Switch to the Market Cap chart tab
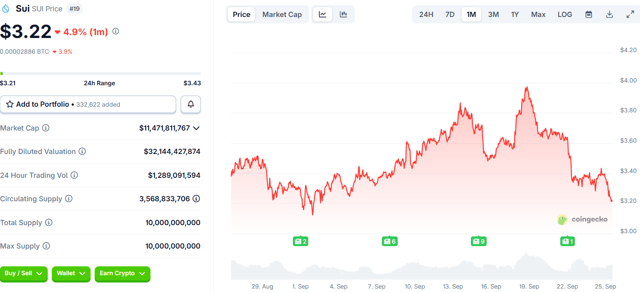Screen dimensions: 640x293 point(282,15)
